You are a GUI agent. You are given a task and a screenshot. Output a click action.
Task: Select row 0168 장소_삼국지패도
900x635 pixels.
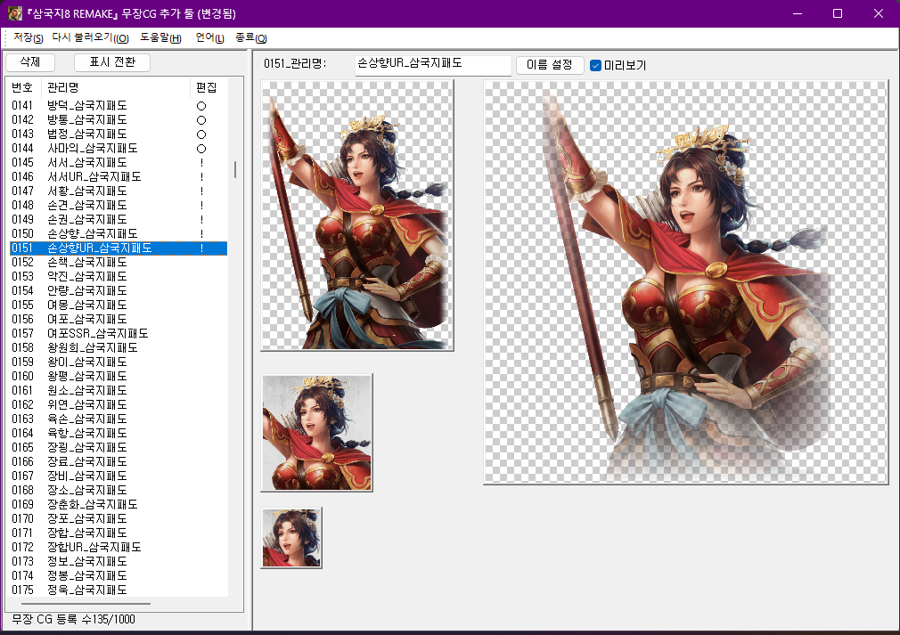(119, 490)
